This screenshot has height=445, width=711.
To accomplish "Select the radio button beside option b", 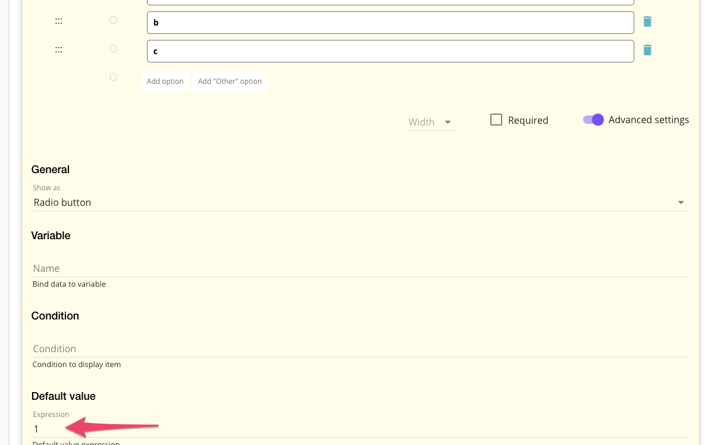I will (x=113, y=20).
